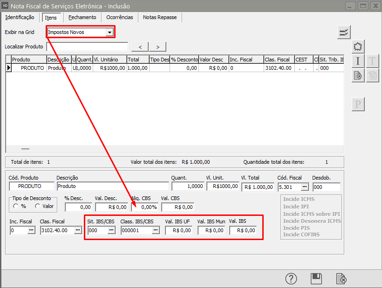Open the Class. IBS/CBS lookup button
Image resolution: width=382 pixels, height=288 pixels.
156,230
